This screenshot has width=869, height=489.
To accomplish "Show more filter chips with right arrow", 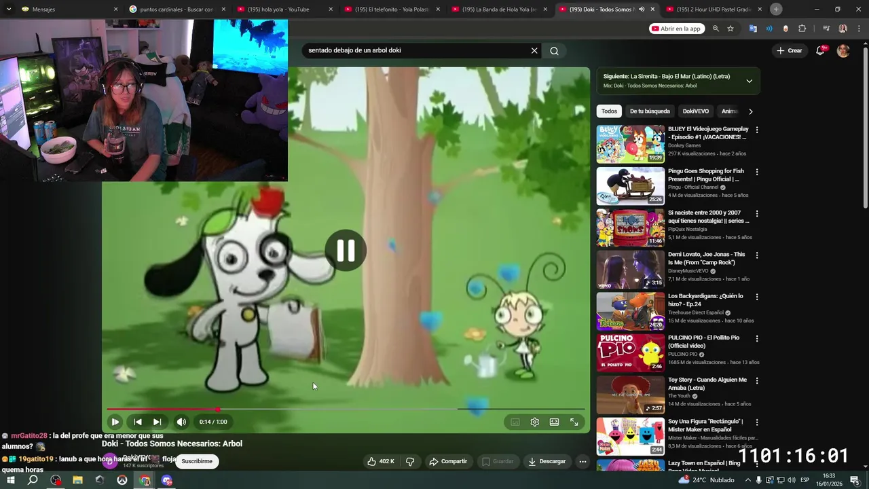I will (x=750, y=111).
